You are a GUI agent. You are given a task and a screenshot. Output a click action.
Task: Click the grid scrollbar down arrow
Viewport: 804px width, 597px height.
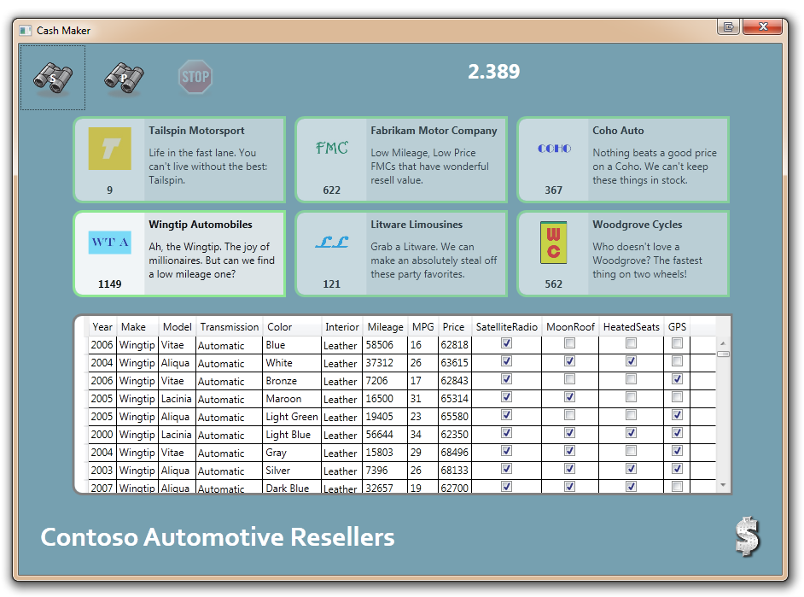724,485
